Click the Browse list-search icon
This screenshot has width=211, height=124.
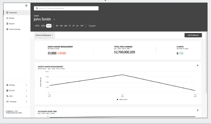7,18
